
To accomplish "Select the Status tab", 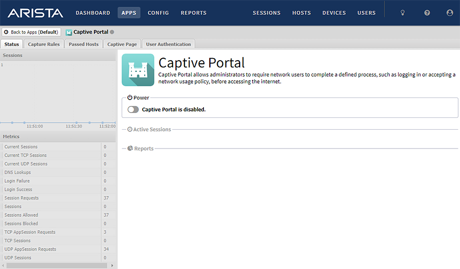I will click(x=12, y=44).
